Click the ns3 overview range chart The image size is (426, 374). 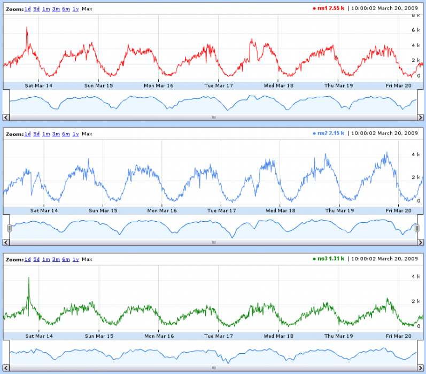[214, 353]
